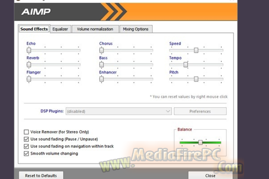Click the Tempo slider handle
This screenshot has width=269, height=179.
186,65
